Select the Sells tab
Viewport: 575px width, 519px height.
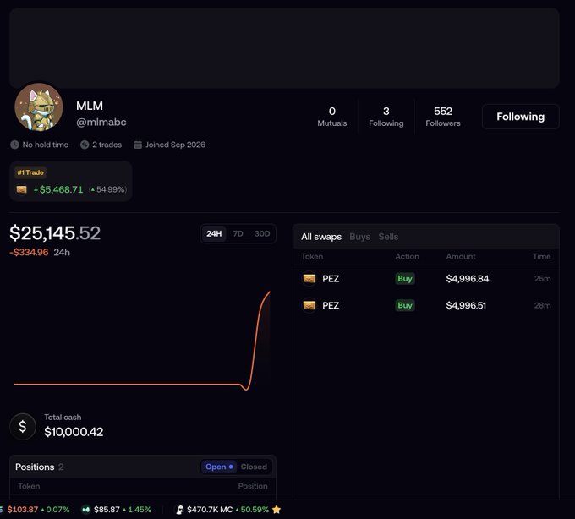[388, 237]
